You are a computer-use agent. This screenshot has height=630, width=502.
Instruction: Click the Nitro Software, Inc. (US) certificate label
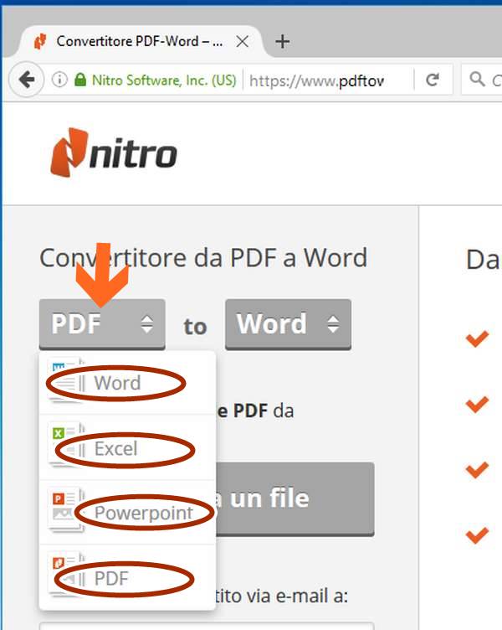164,80
